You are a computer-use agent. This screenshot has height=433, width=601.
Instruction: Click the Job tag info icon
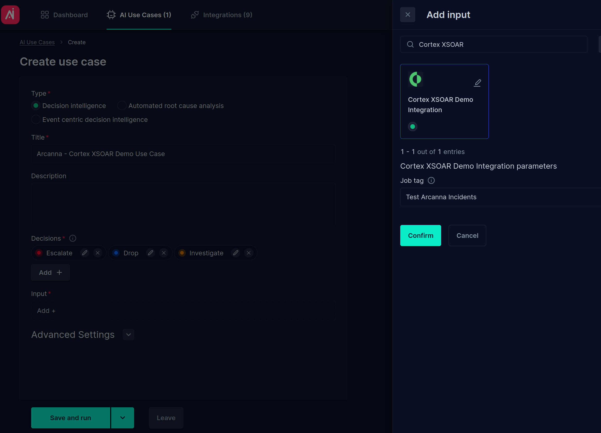431,181
